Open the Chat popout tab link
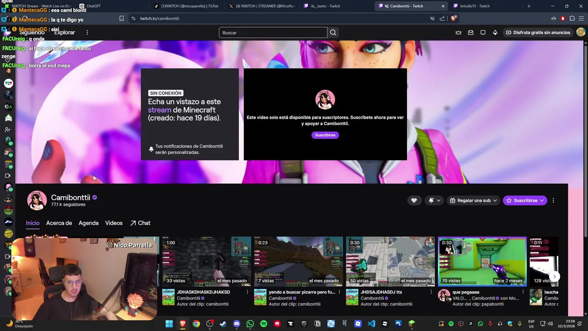Viewport: 588px width, 331px height. point(140,223)
